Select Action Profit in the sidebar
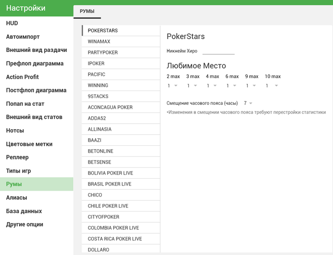The image size is (333, 255). tap(37, 77)
